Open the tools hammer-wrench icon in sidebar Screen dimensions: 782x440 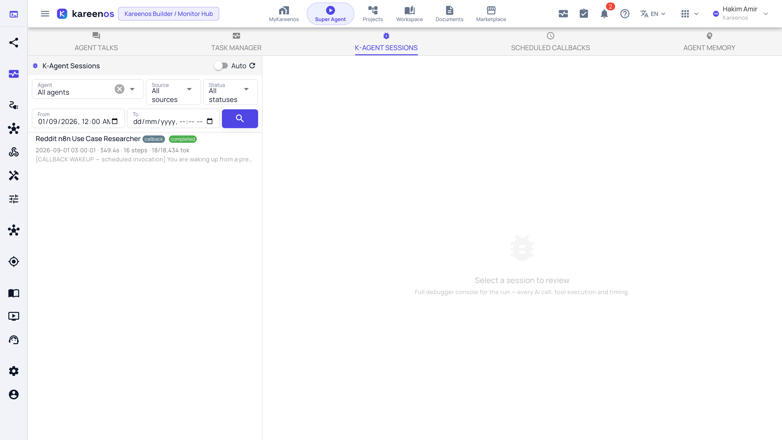pyautogui.click(x=14, y=175)
